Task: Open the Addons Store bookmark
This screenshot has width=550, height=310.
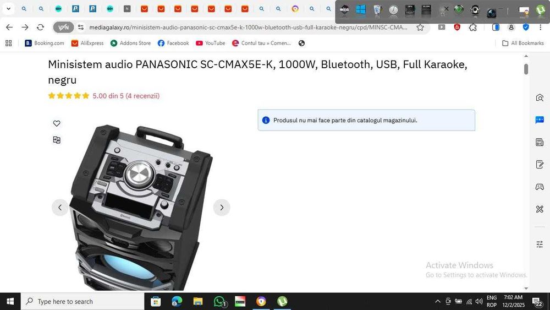Action: point(130,43)
